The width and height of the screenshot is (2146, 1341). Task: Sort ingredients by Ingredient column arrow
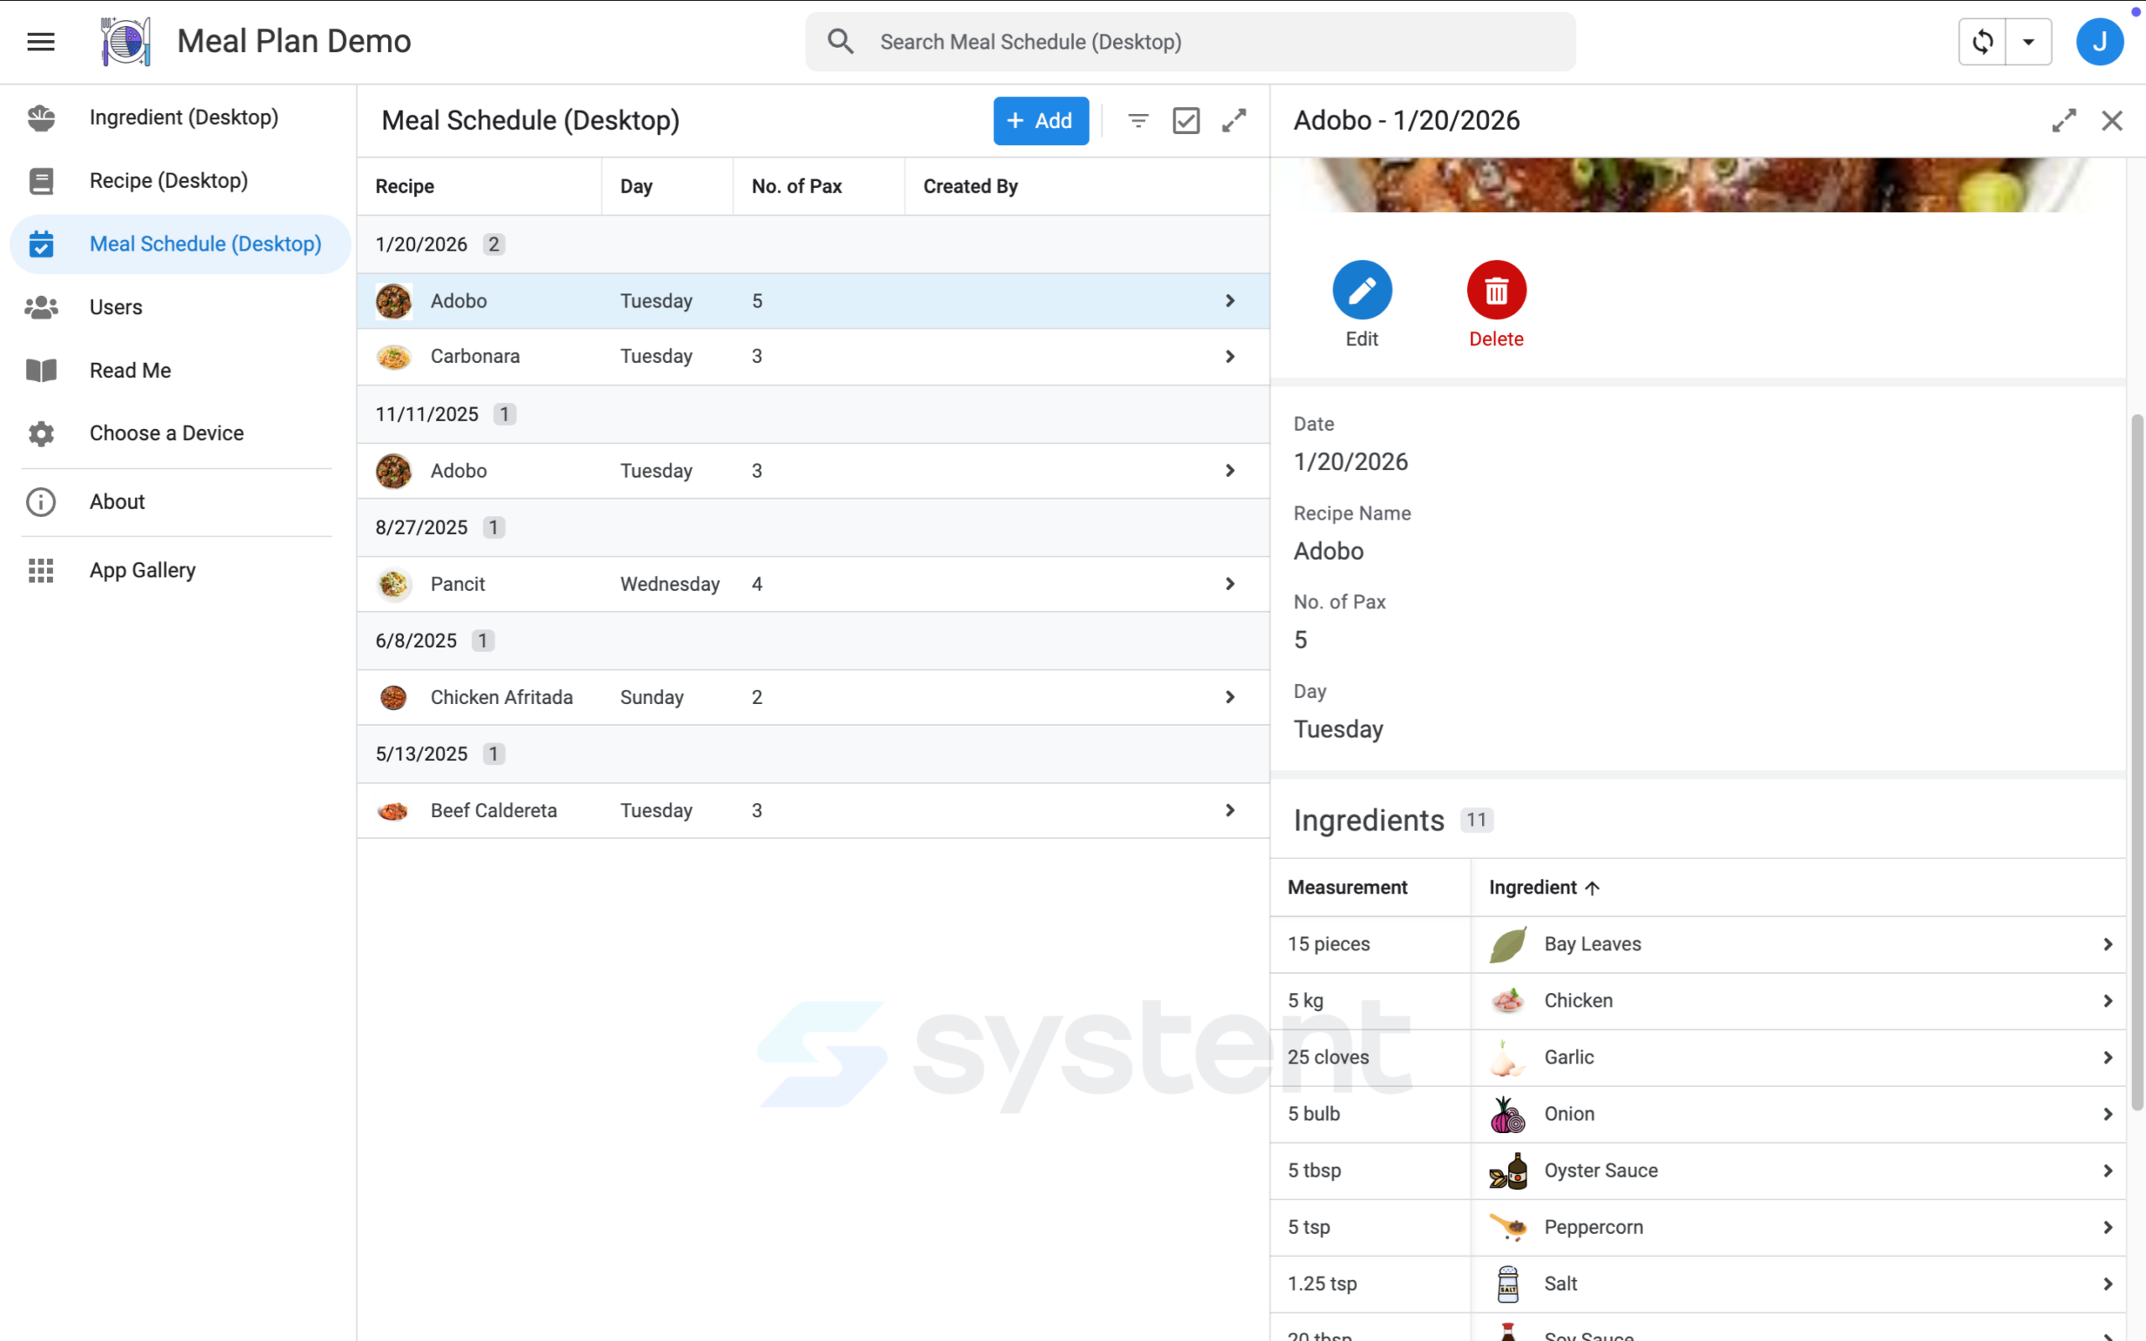point(1593,888)
